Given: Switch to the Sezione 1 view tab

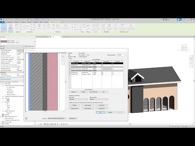Looking at the screenshot, I should pyautogui.click(x=67, y=37).
